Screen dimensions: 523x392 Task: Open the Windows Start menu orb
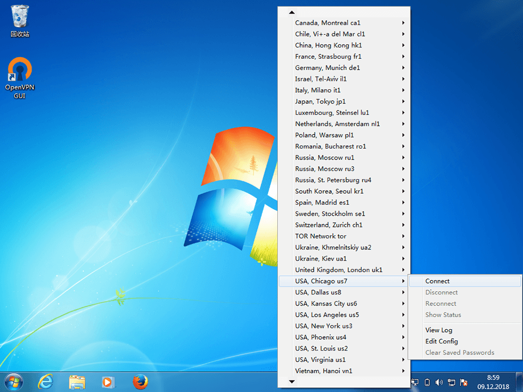(14, 382)
